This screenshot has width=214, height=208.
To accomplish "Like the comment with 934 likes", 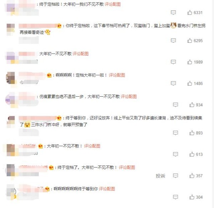I will click(192, 105).
